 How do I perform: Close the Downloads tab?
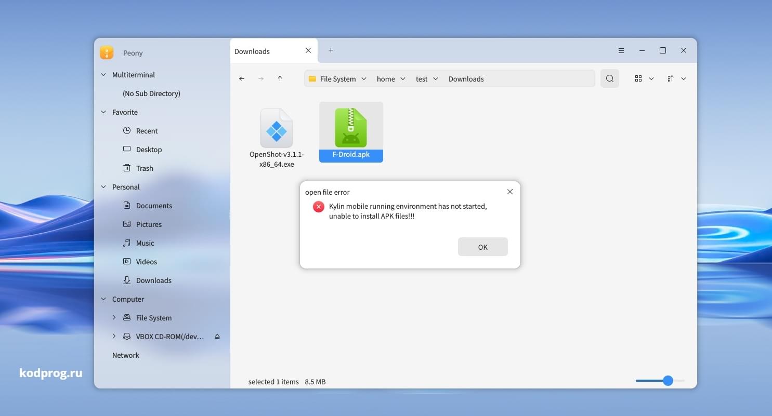308,50
